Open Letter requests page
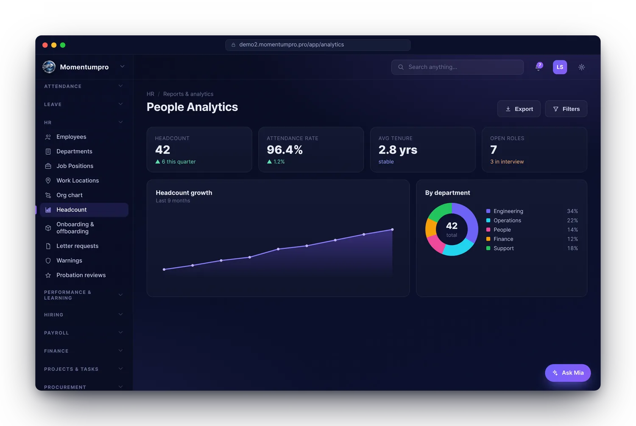 coord(84,246)
